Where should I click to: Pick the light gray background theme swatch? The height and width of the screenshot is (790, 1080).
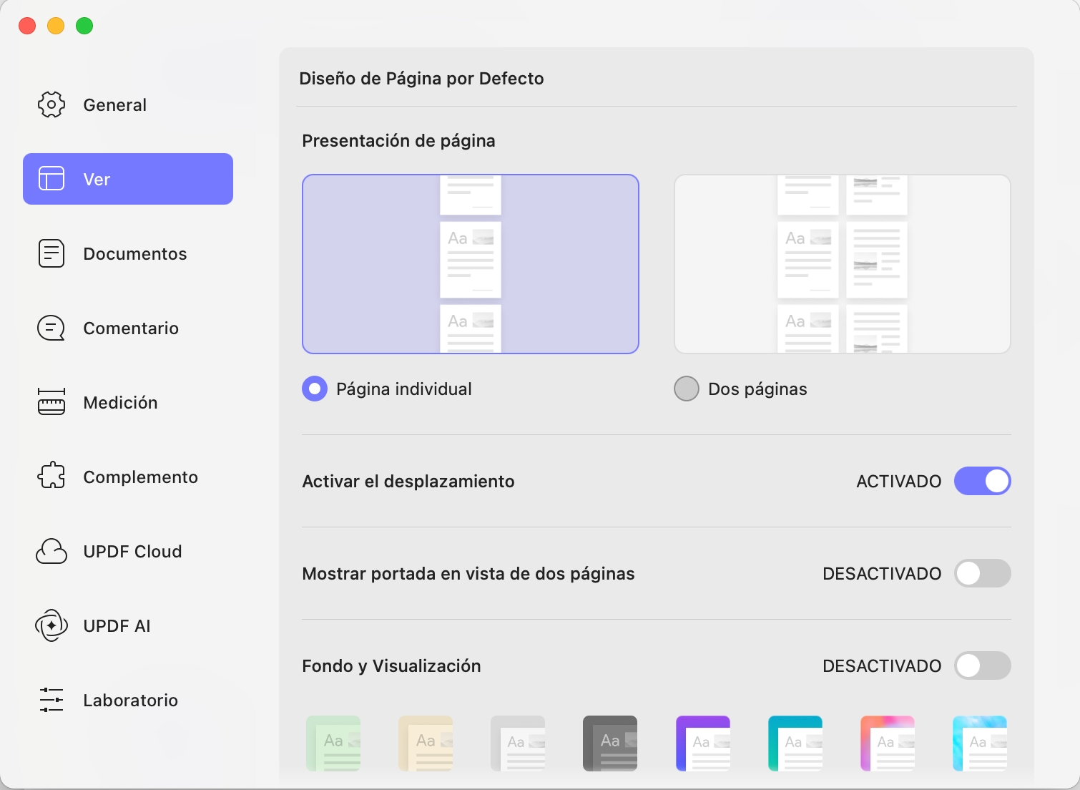coord(518,743)
